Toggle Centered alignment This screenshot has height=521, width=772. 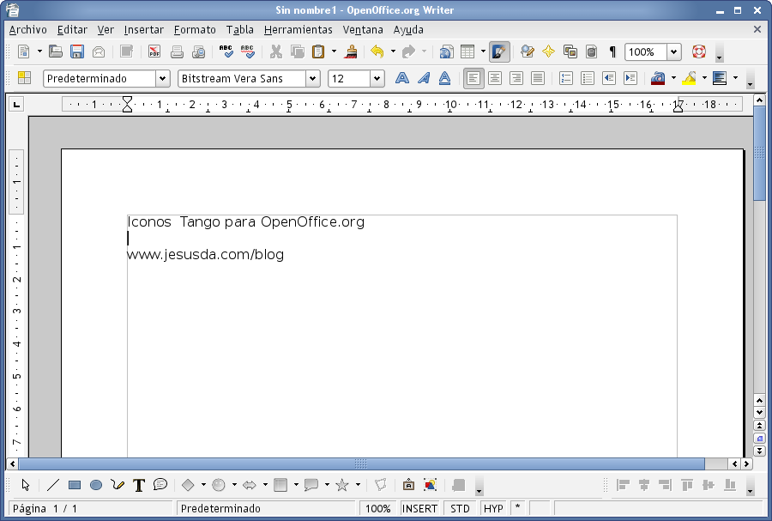tap(495, 78)
